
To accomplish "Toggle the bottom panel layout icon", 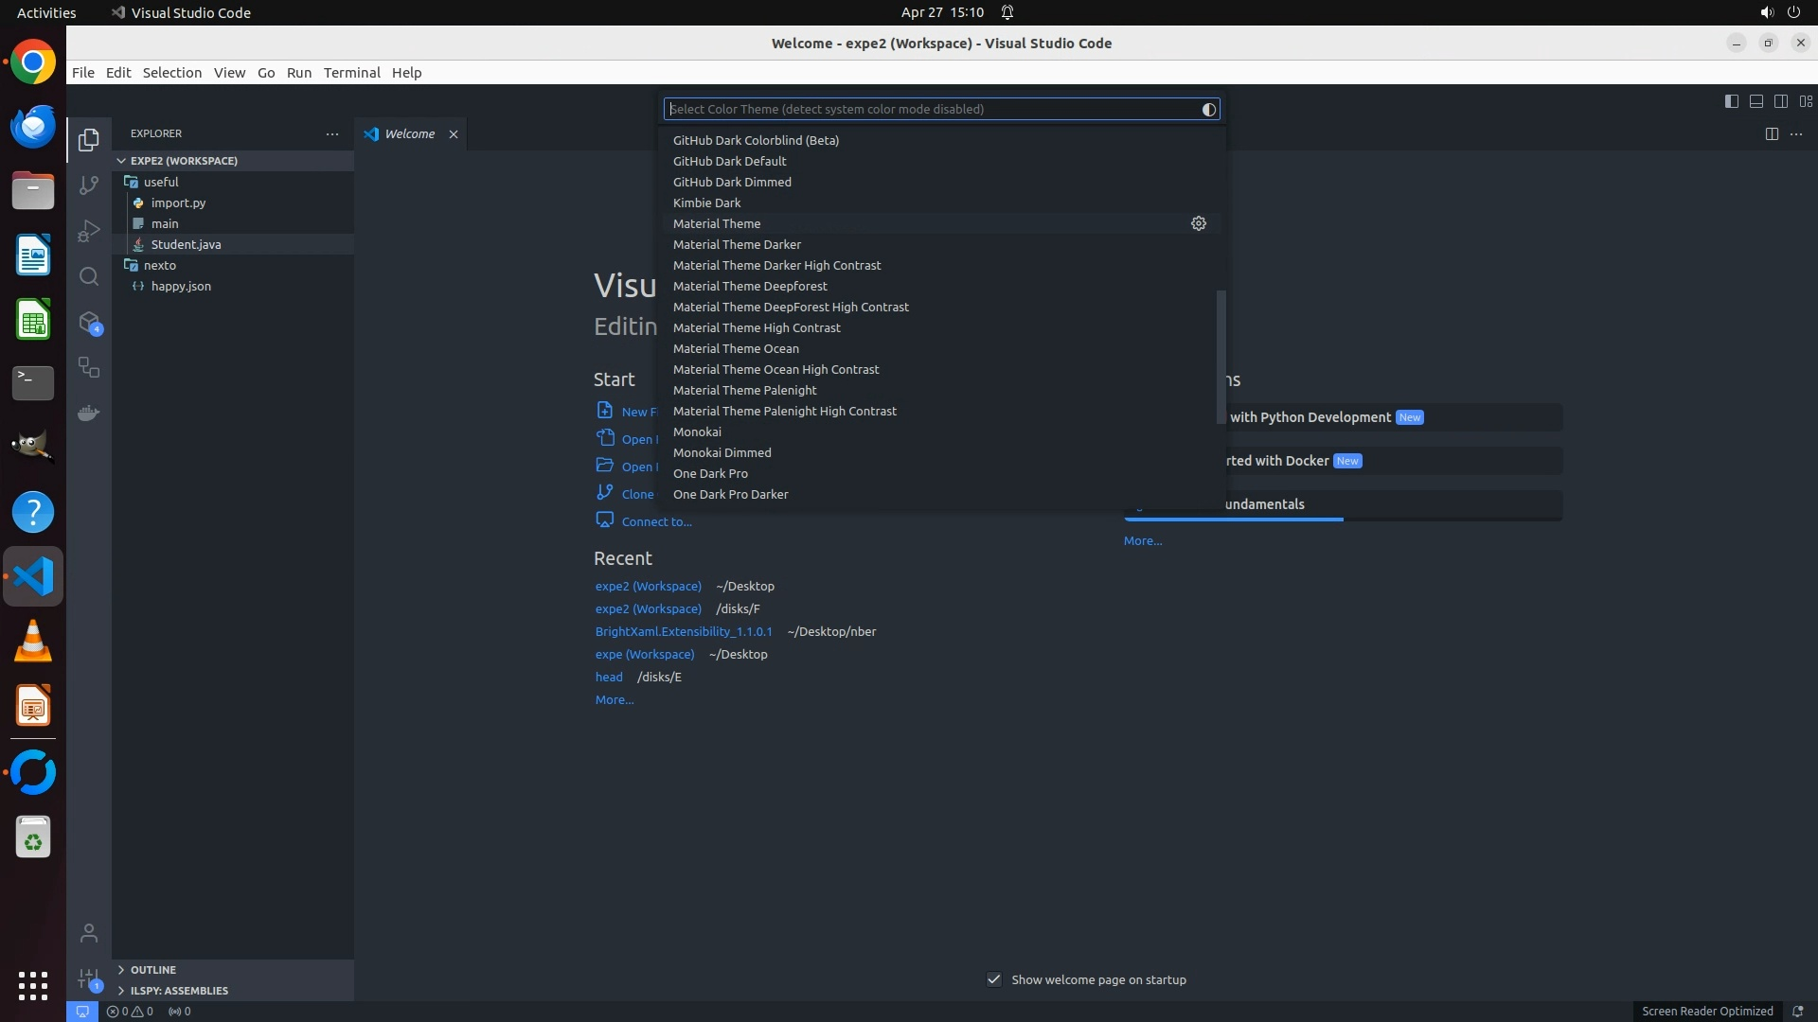I will (x=1756, y=101).
